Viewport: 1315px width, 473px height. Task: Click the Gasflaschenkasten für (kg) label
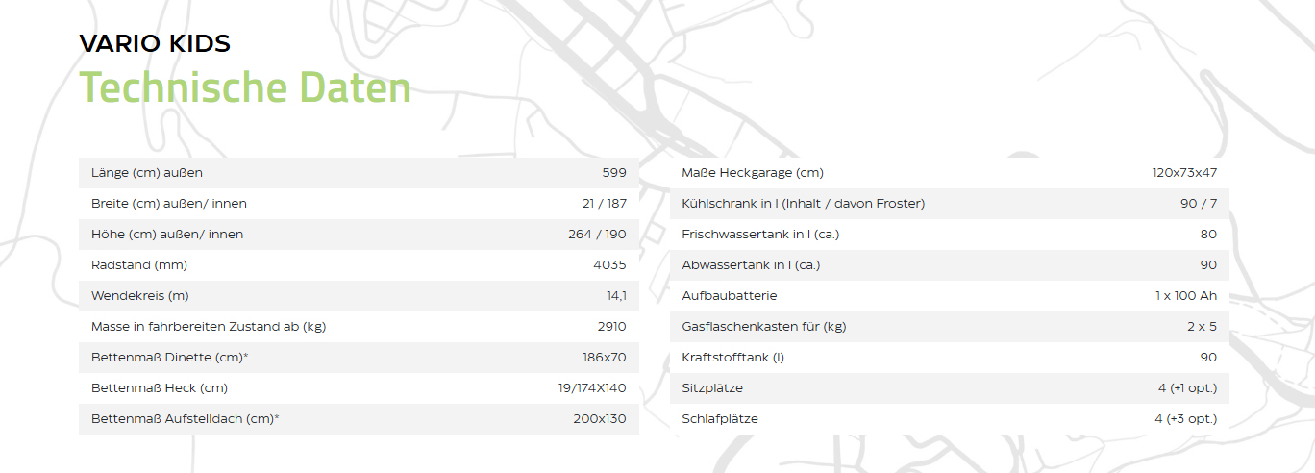764,327
